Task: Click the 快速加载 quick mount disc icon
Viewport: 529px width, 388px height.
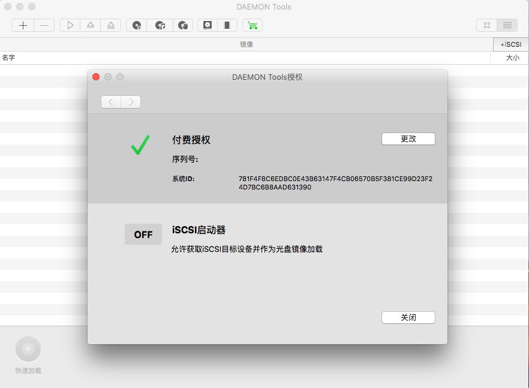Action: click(x=28, y=349)
